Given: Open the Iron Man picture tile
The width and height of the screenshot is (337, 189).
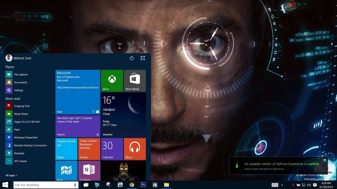Looking at the screenshot, I should click(x=123, y=171).
